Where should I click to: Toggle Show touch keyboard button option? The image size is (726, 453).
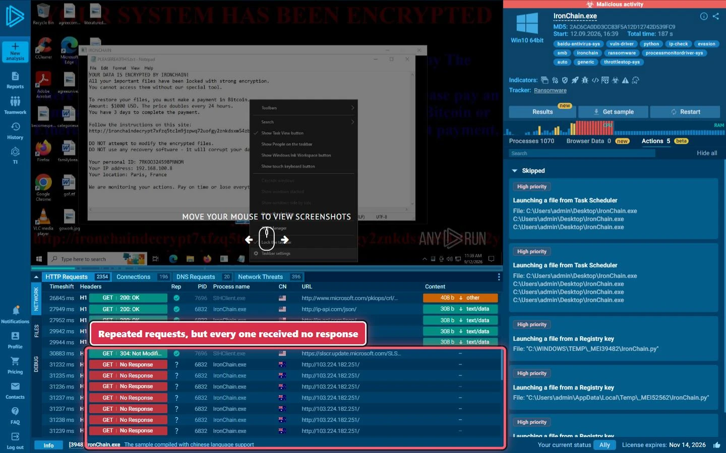click(x=303, y=166)
